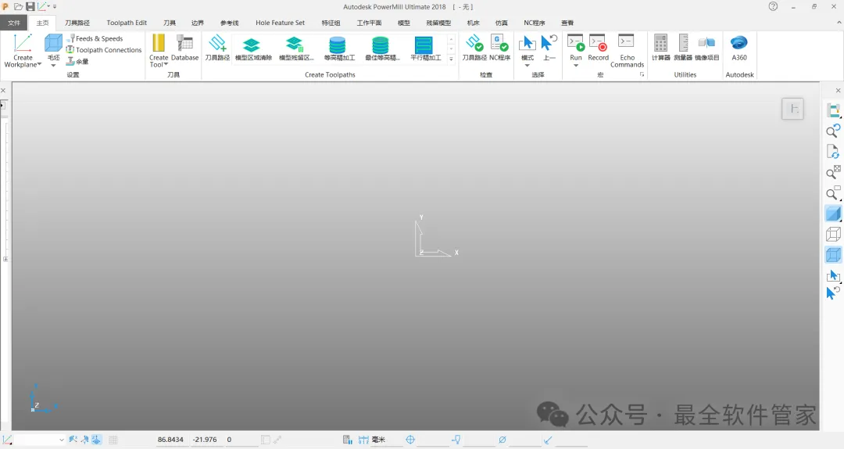Image resolution: width=844 pixels, height=449 pixels.
Task: Click the Help question mark button
Action: point(773,6)
